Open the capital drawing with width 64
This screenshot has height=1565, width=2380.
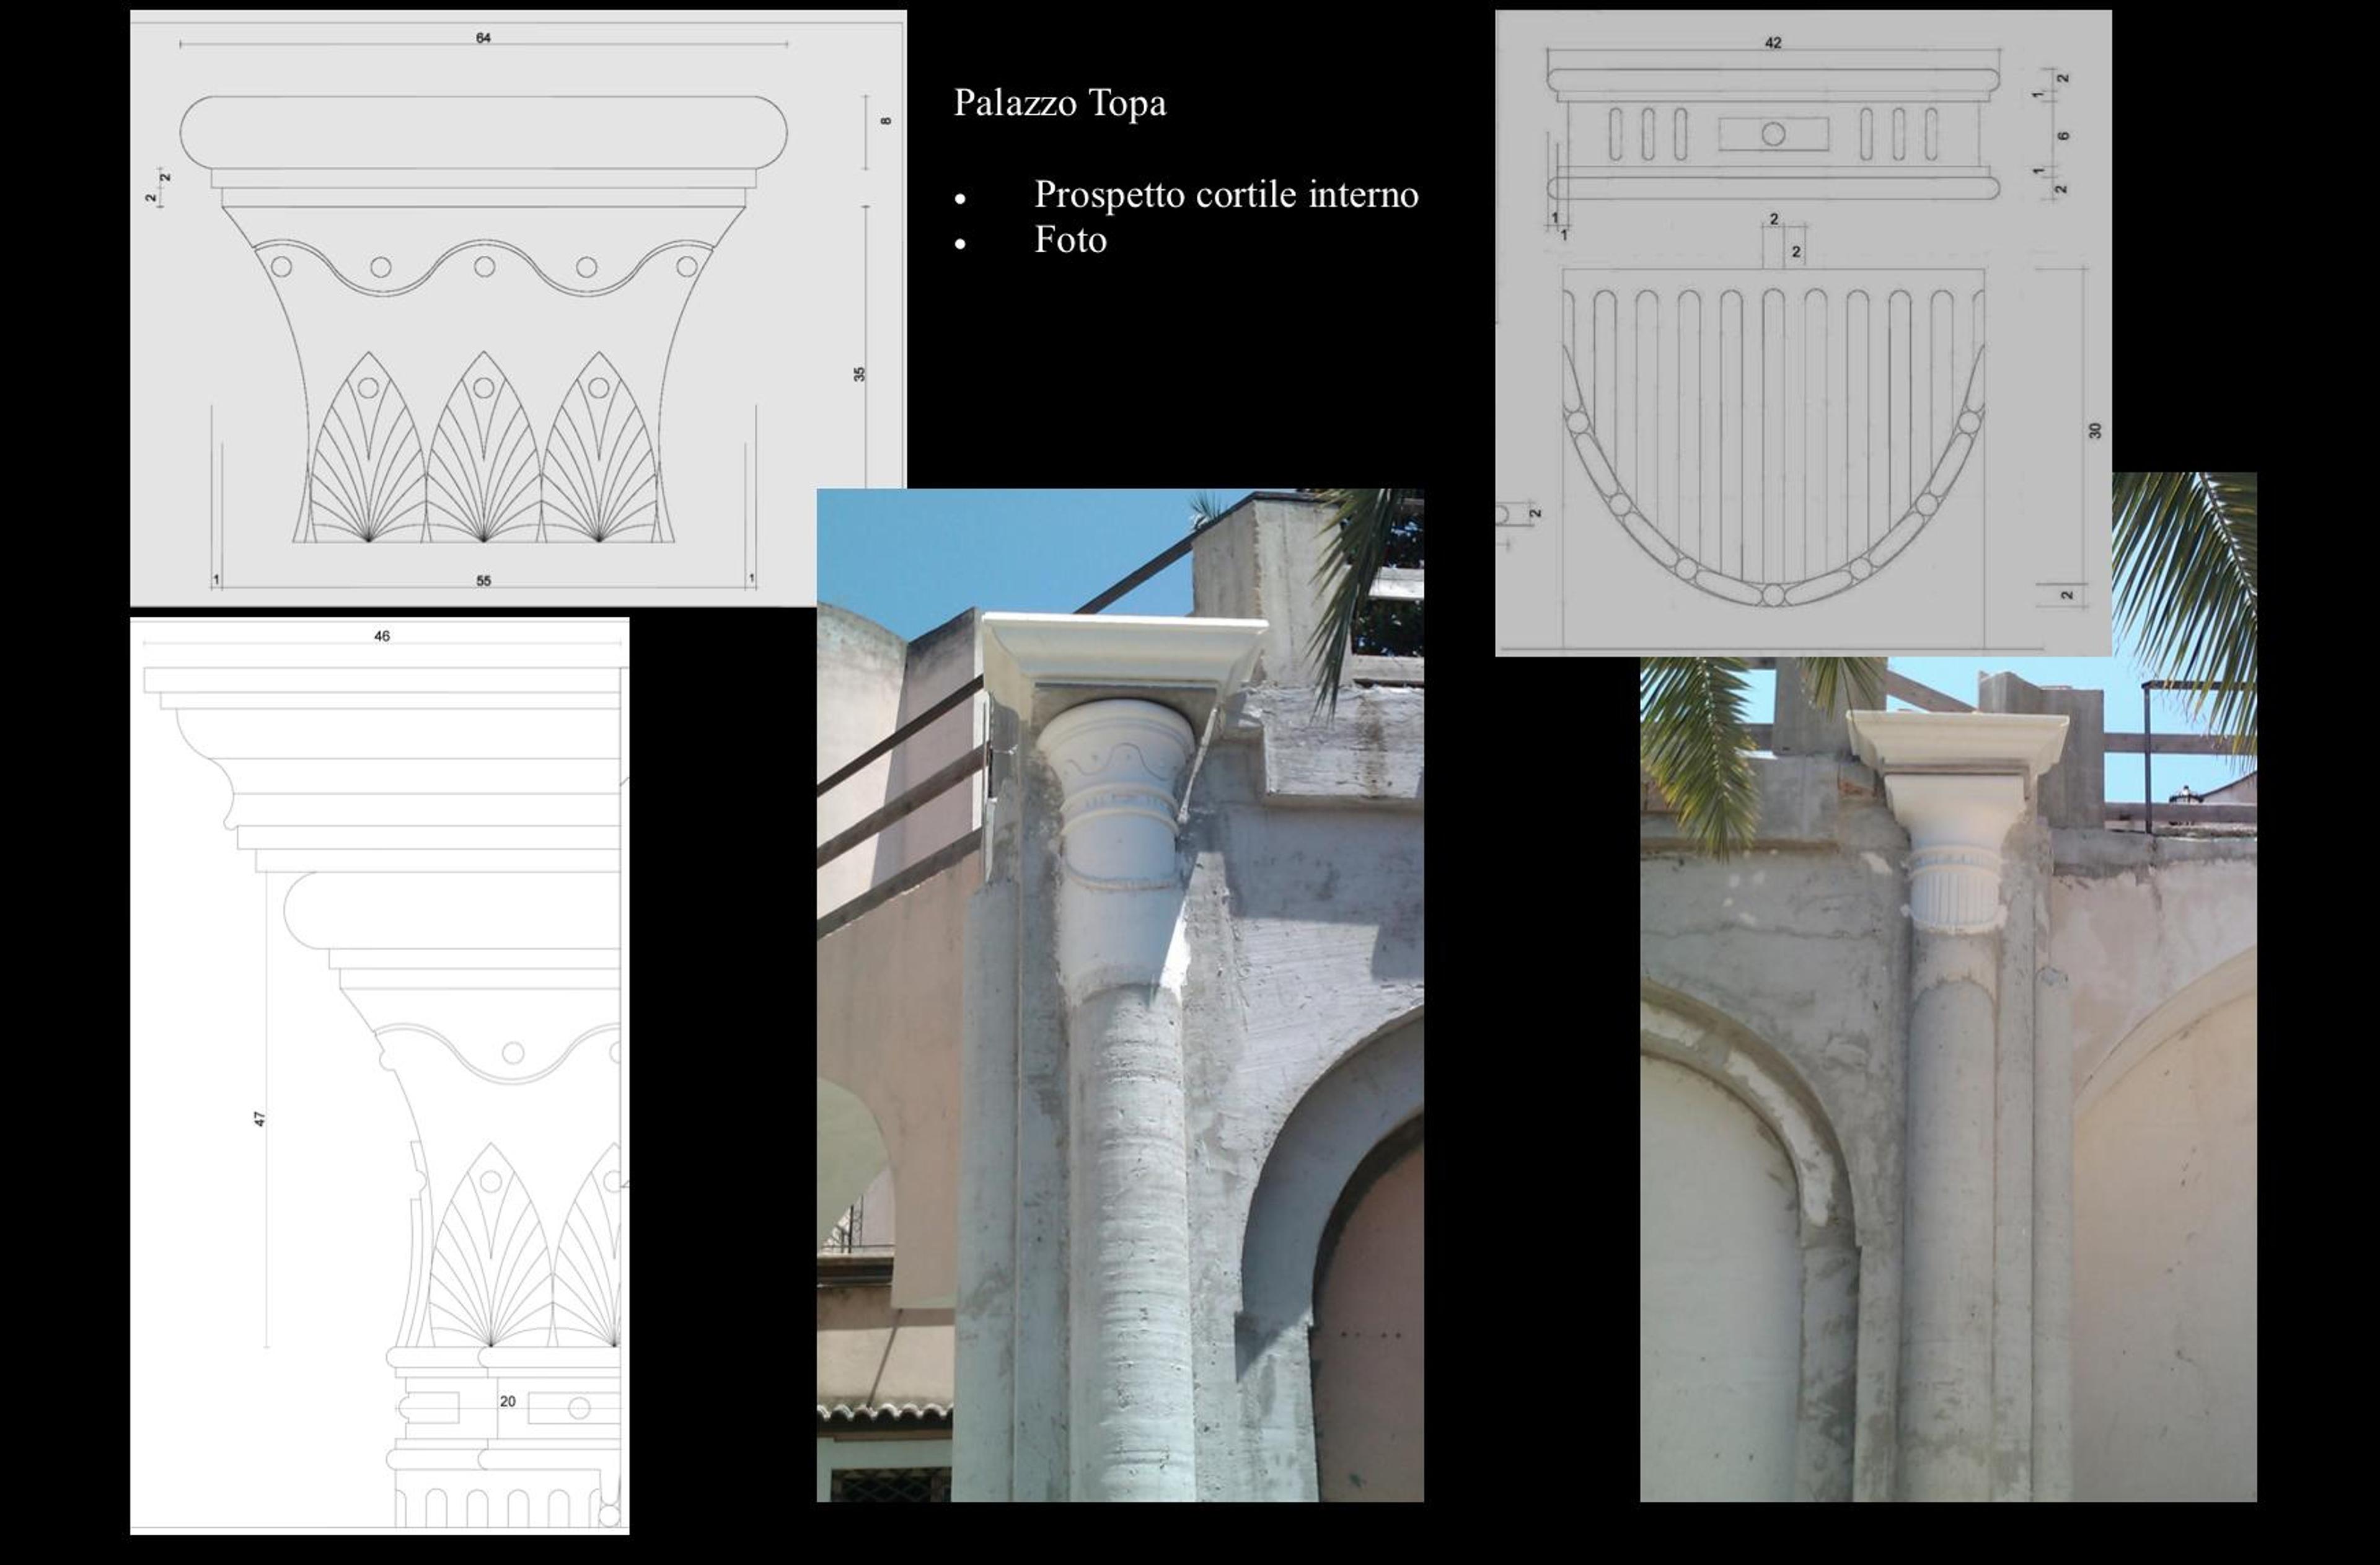518,308
